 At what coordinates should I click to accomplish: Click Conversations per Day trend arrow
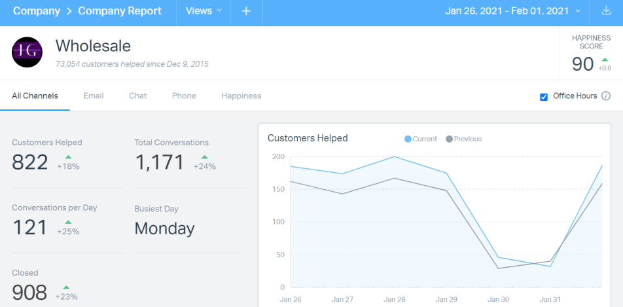68,223
